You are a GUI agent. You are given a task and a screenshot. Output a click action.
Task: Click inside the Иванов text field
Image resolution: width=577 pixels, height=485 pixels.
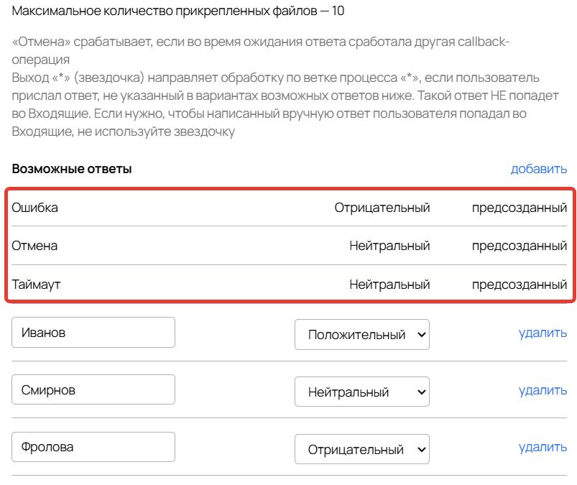(93, 331)
